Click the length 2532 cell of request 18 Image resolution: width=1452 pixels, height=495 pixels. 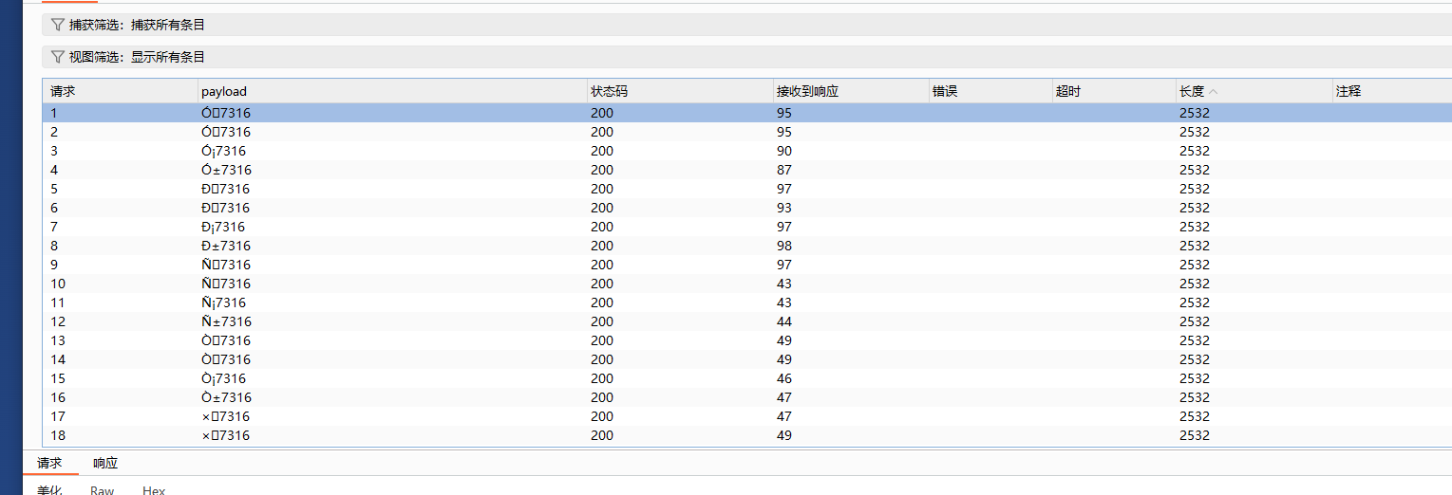point(1195,435)
